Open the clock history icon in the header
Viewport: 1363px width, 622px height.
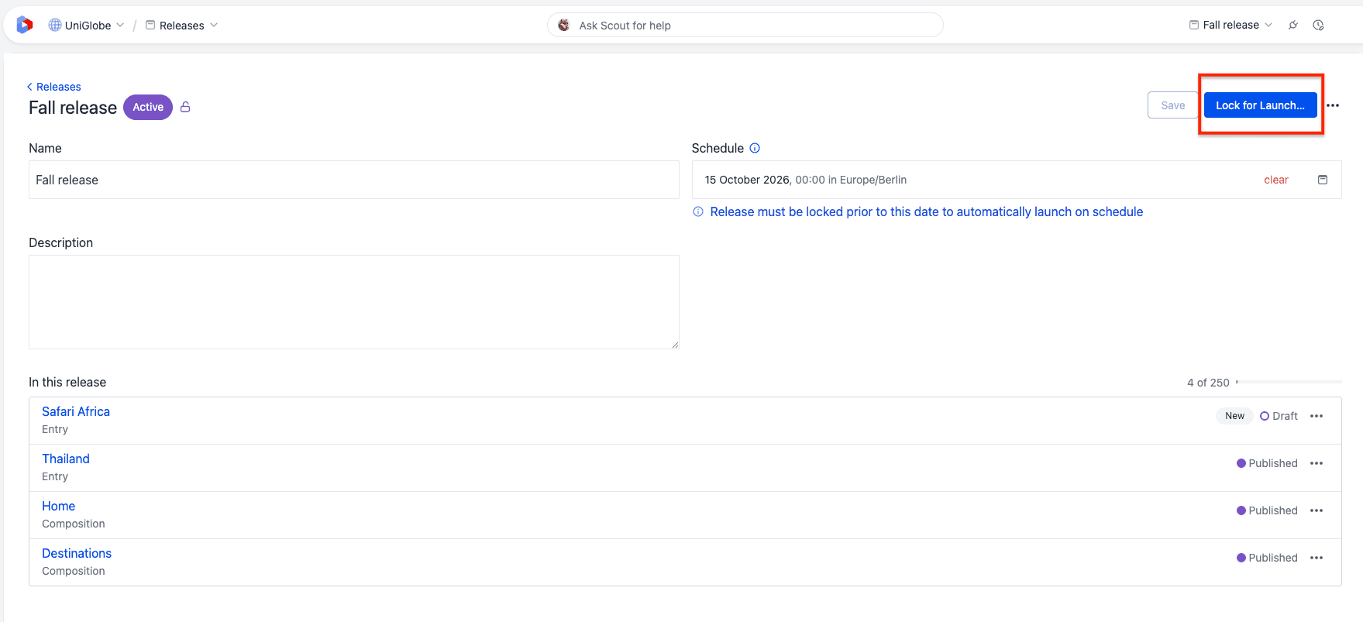[x=1318, y=26]
